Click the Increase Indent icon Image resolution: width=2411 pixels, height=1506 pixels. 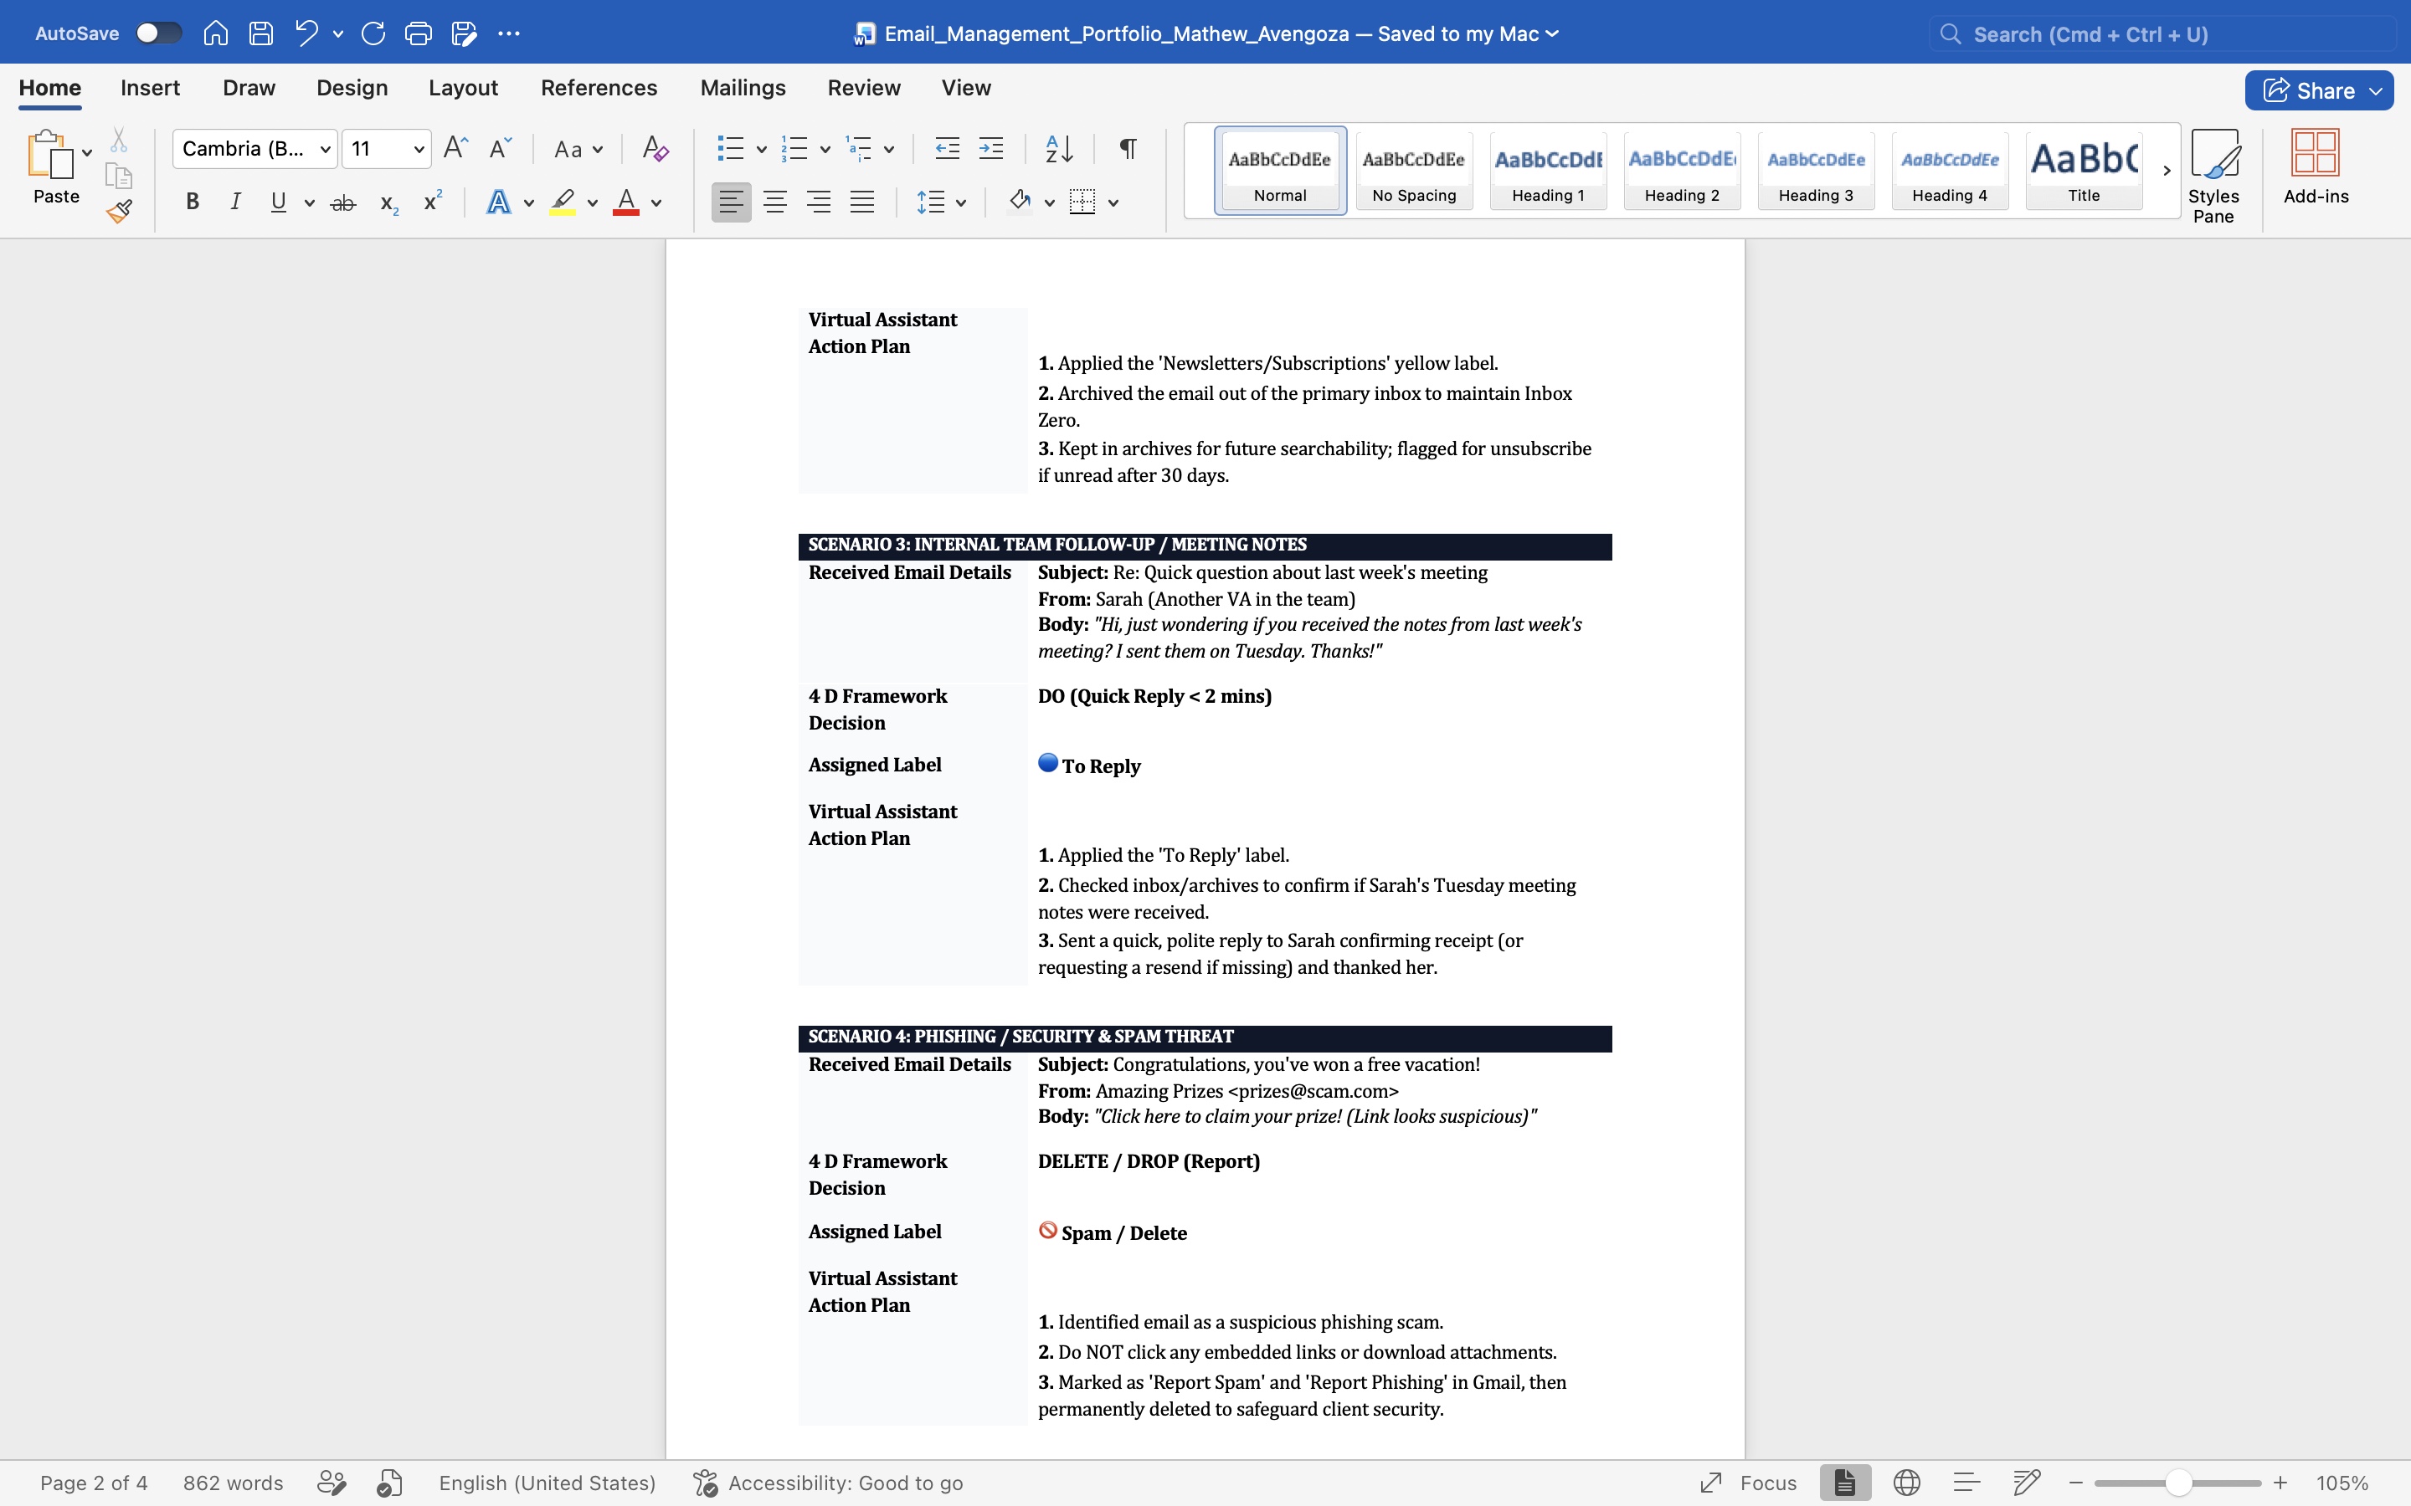tap(991, 150)
